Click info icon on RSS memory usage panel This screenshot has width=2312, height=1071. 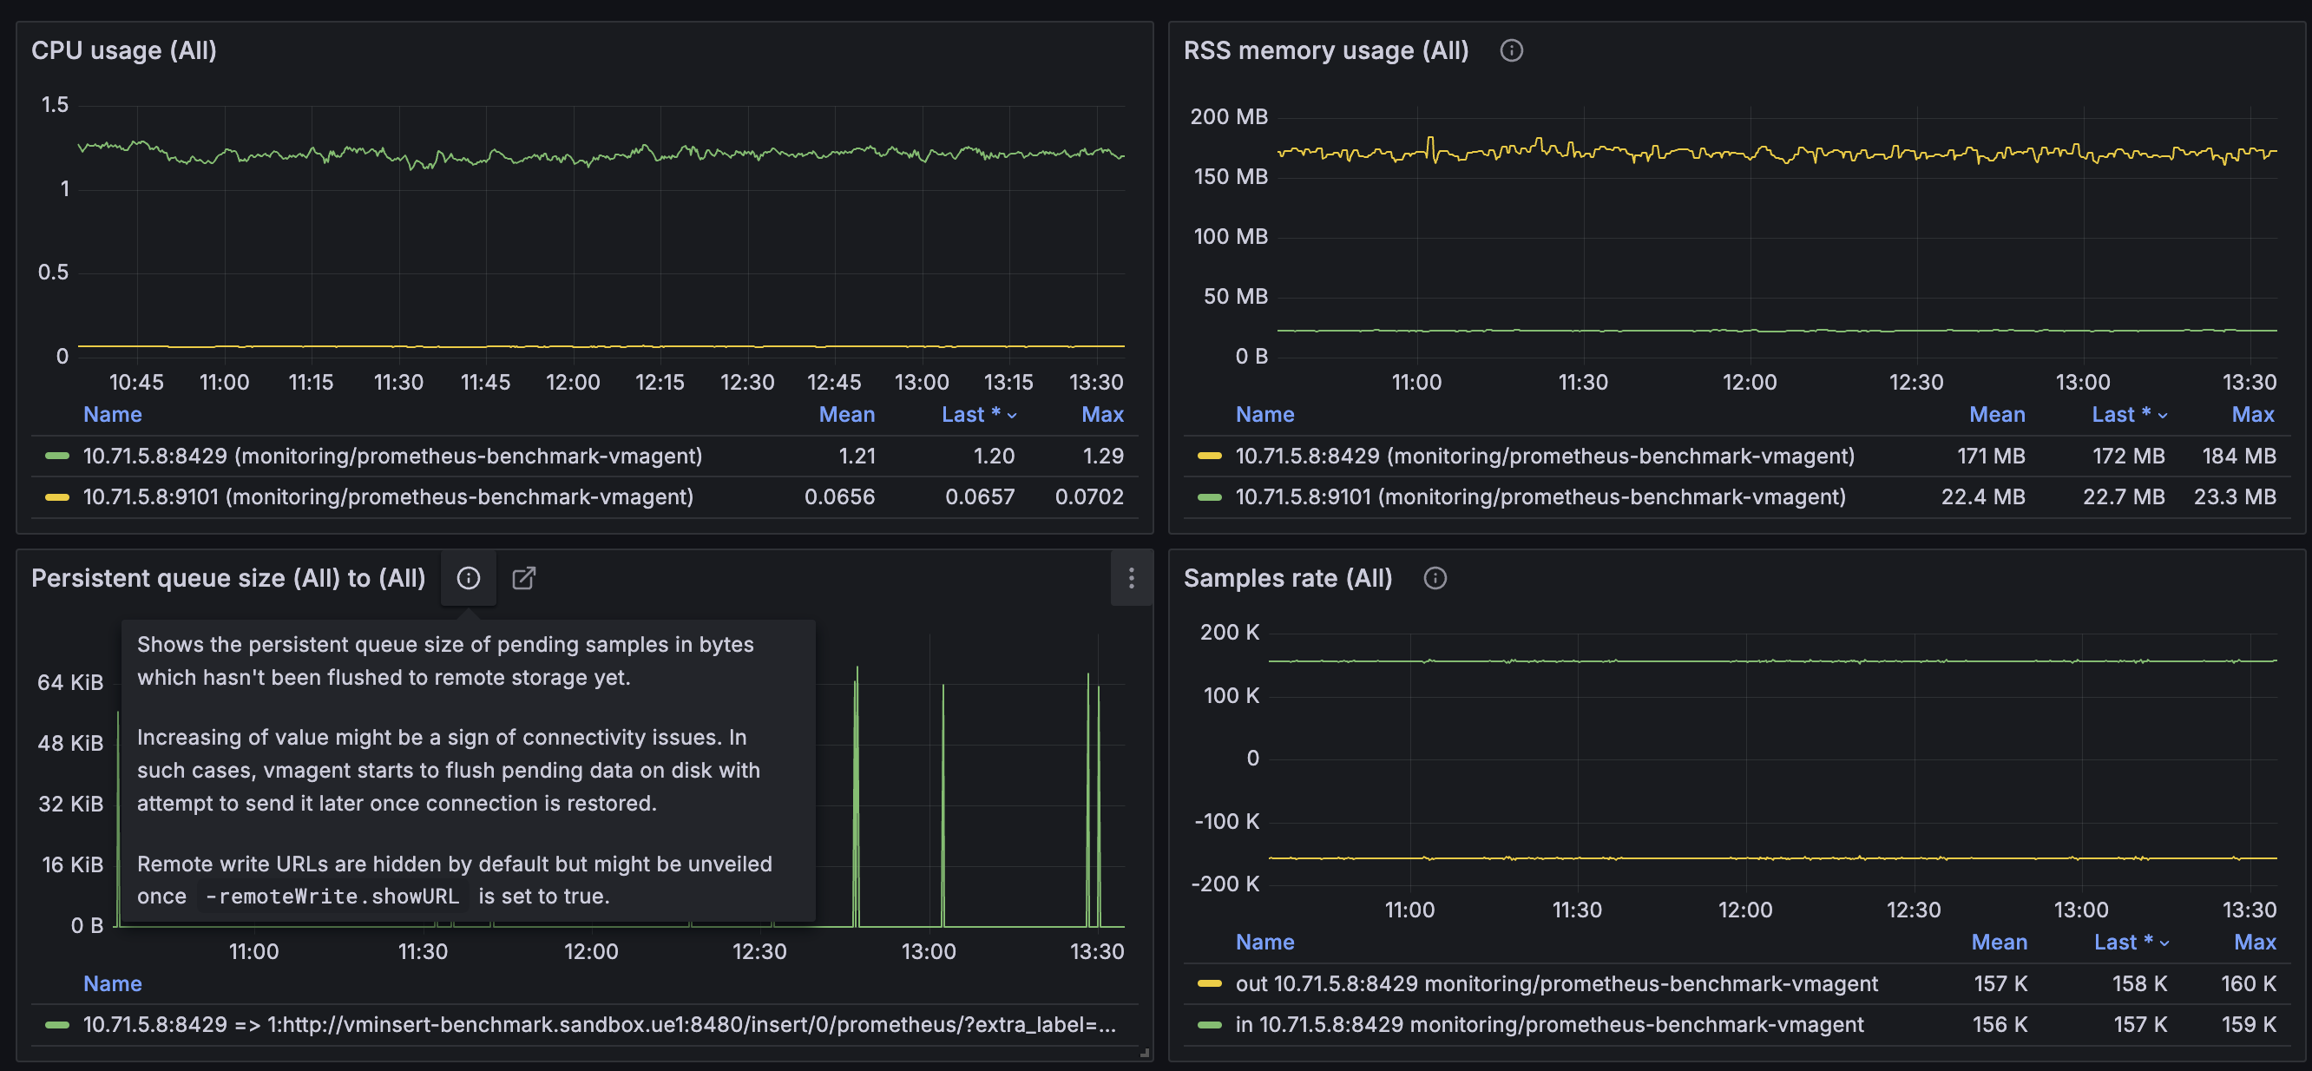coord(1512,50)
